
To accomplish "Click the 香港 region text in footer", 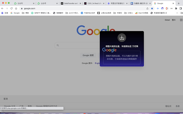I will (6, 99).
